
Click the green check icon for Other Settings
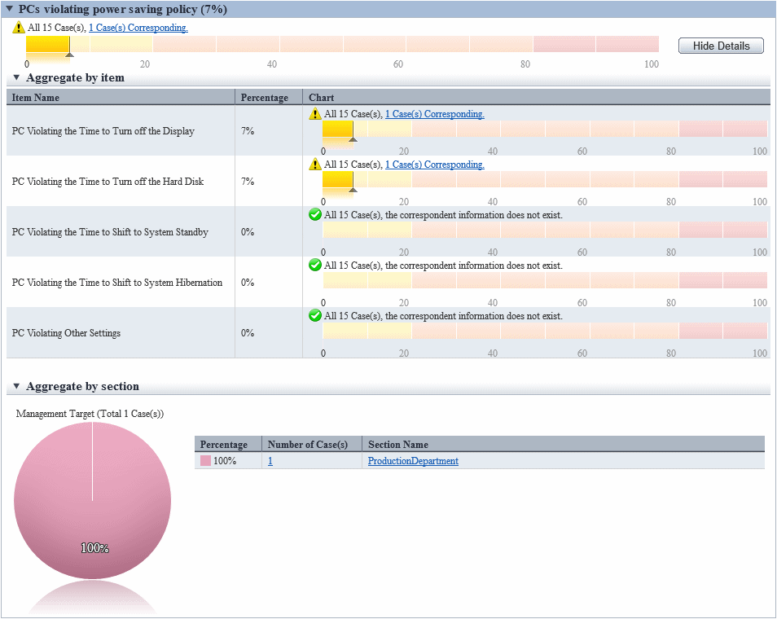click(x=314, y=315)
